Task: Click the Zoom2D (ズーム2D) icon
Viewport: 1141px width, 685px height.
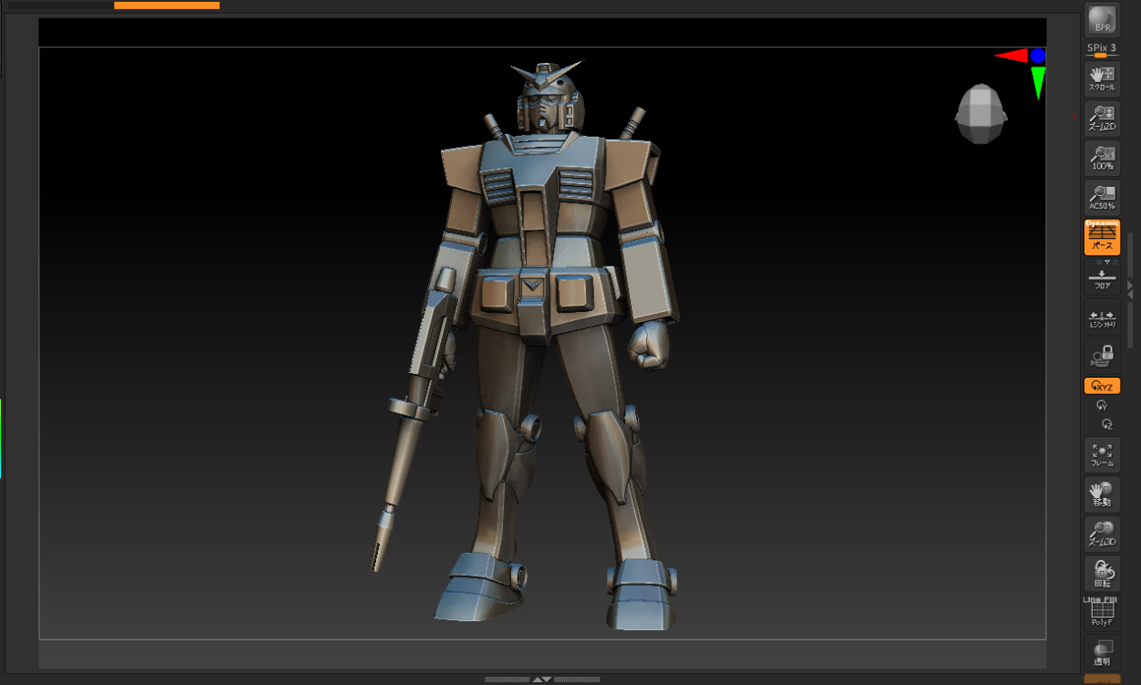Action: (1102, 118)
